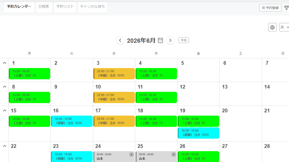This screenshot has height=162, width=289.
Task: Open June 16 初級ヨガ 18:00 cyan event
Action: coord(72,121)
